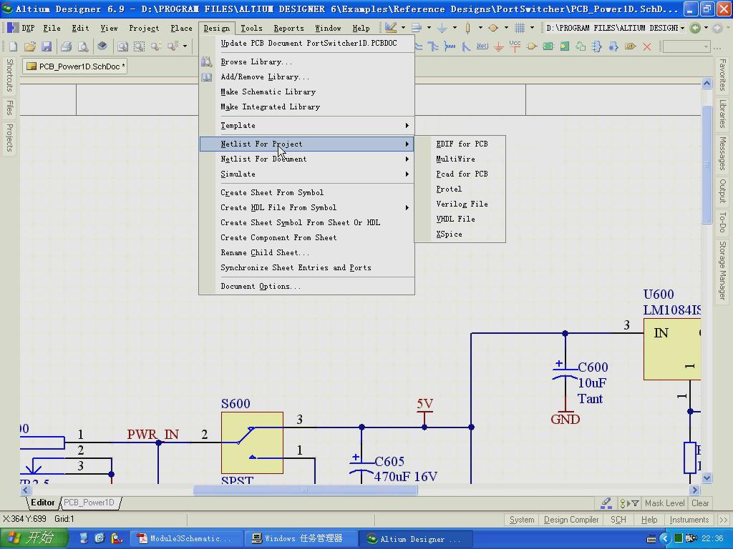Open the Libraries side panel tab
Screen dimensions: 733x549
click(723, 114)
